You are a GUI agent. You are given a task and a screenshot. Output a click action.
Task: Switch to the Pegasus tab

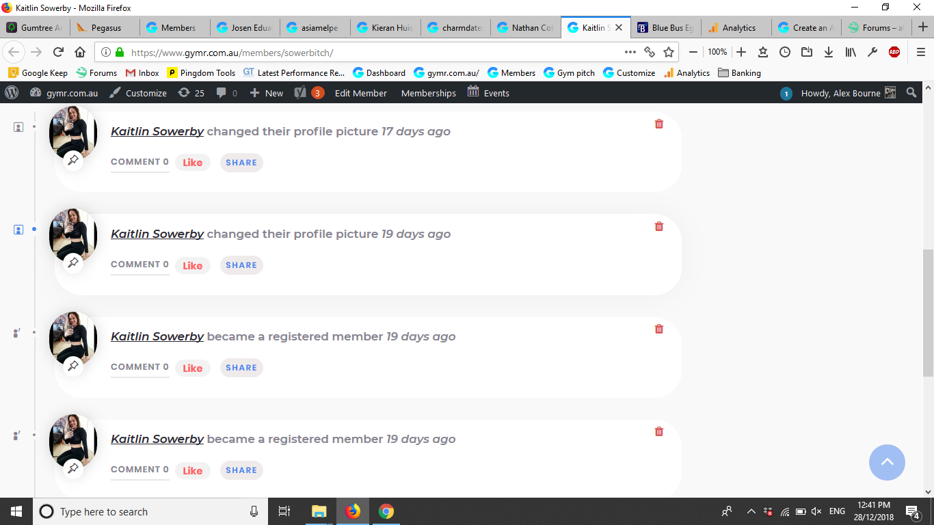tap(105, 28)
